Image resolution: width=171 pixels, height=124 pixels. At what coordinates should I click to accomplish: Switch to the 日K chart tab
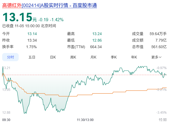(53, 57)
